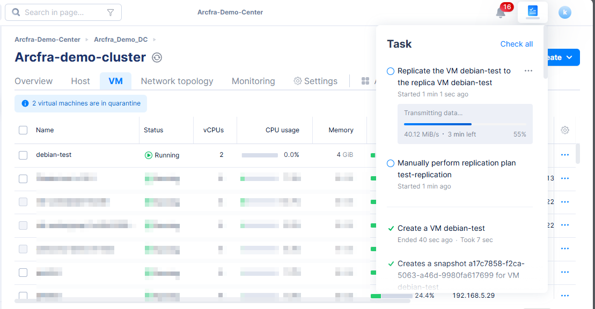Open table column settings gear icon
Viewport: 595px width, 309px height.
(564, 130)
